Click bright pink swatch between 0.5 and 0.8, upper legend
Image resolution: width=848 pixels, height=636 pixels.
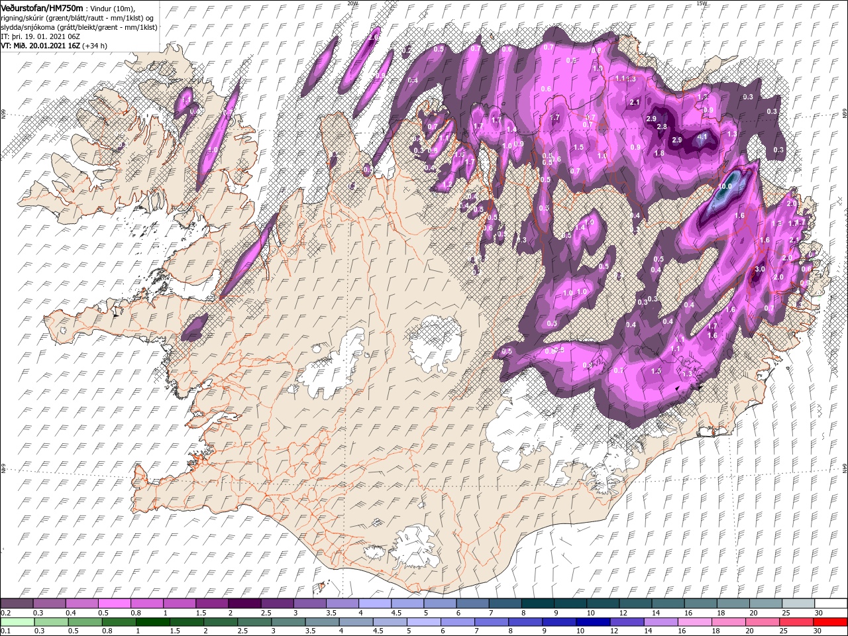pyautogui.click(x=114, y=604)
